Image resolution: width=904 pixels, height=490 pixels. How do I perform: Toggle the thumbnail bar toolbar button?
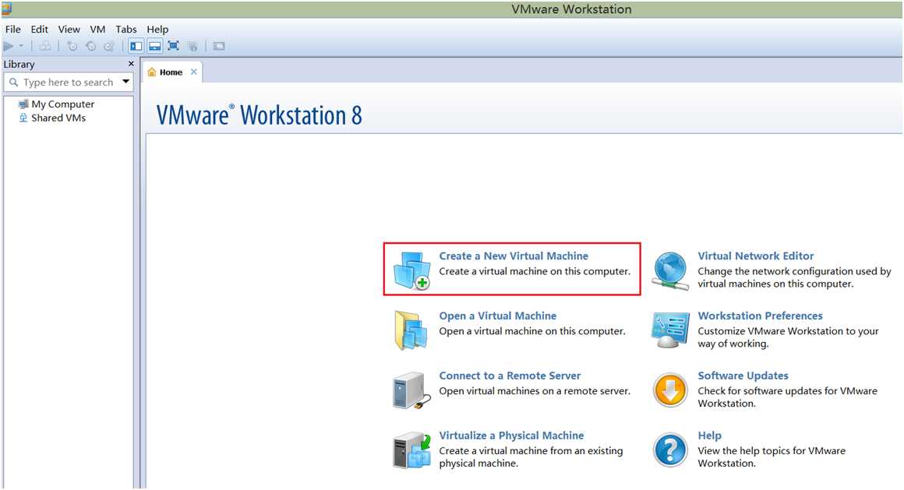[x=154, y=46]
